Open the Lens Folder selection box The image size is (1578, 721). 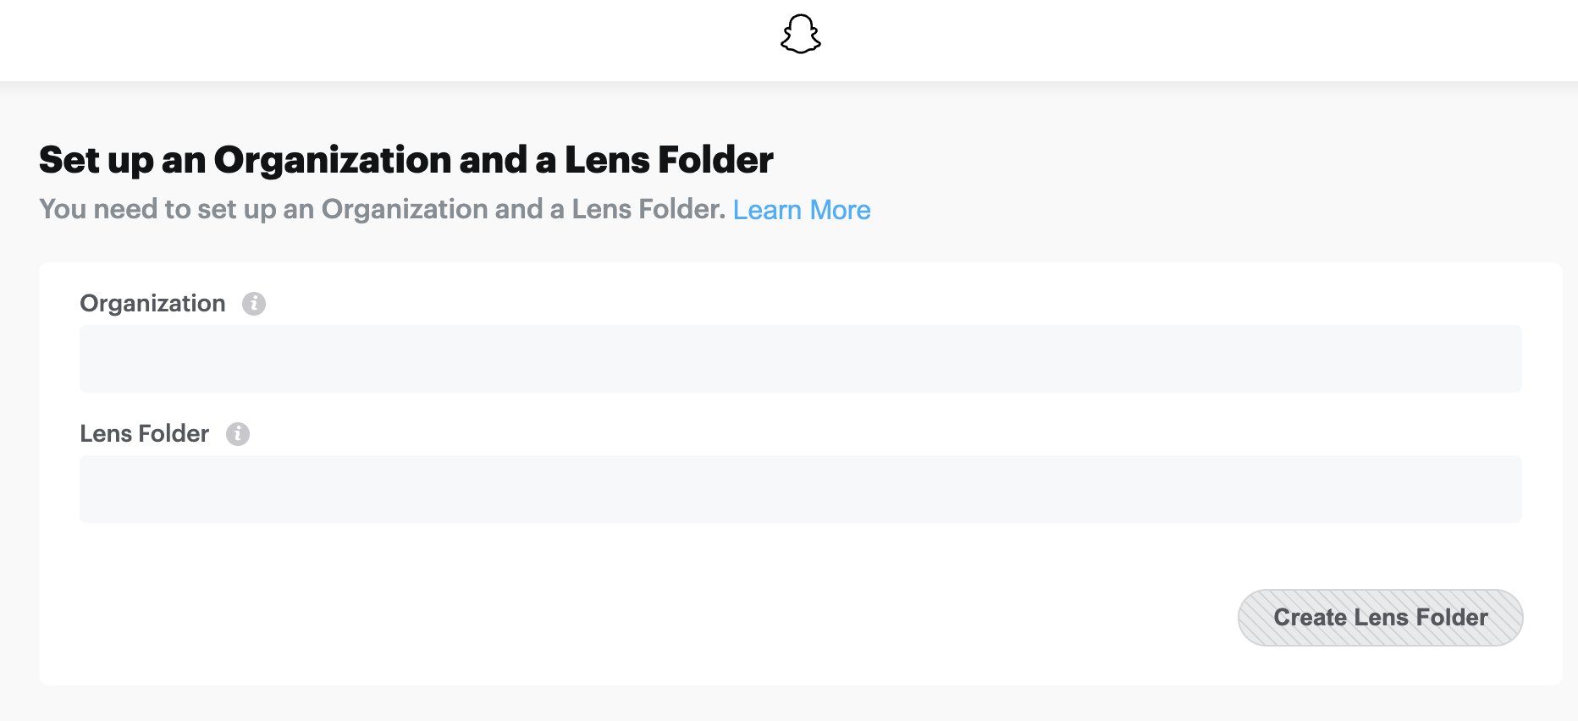800,489
